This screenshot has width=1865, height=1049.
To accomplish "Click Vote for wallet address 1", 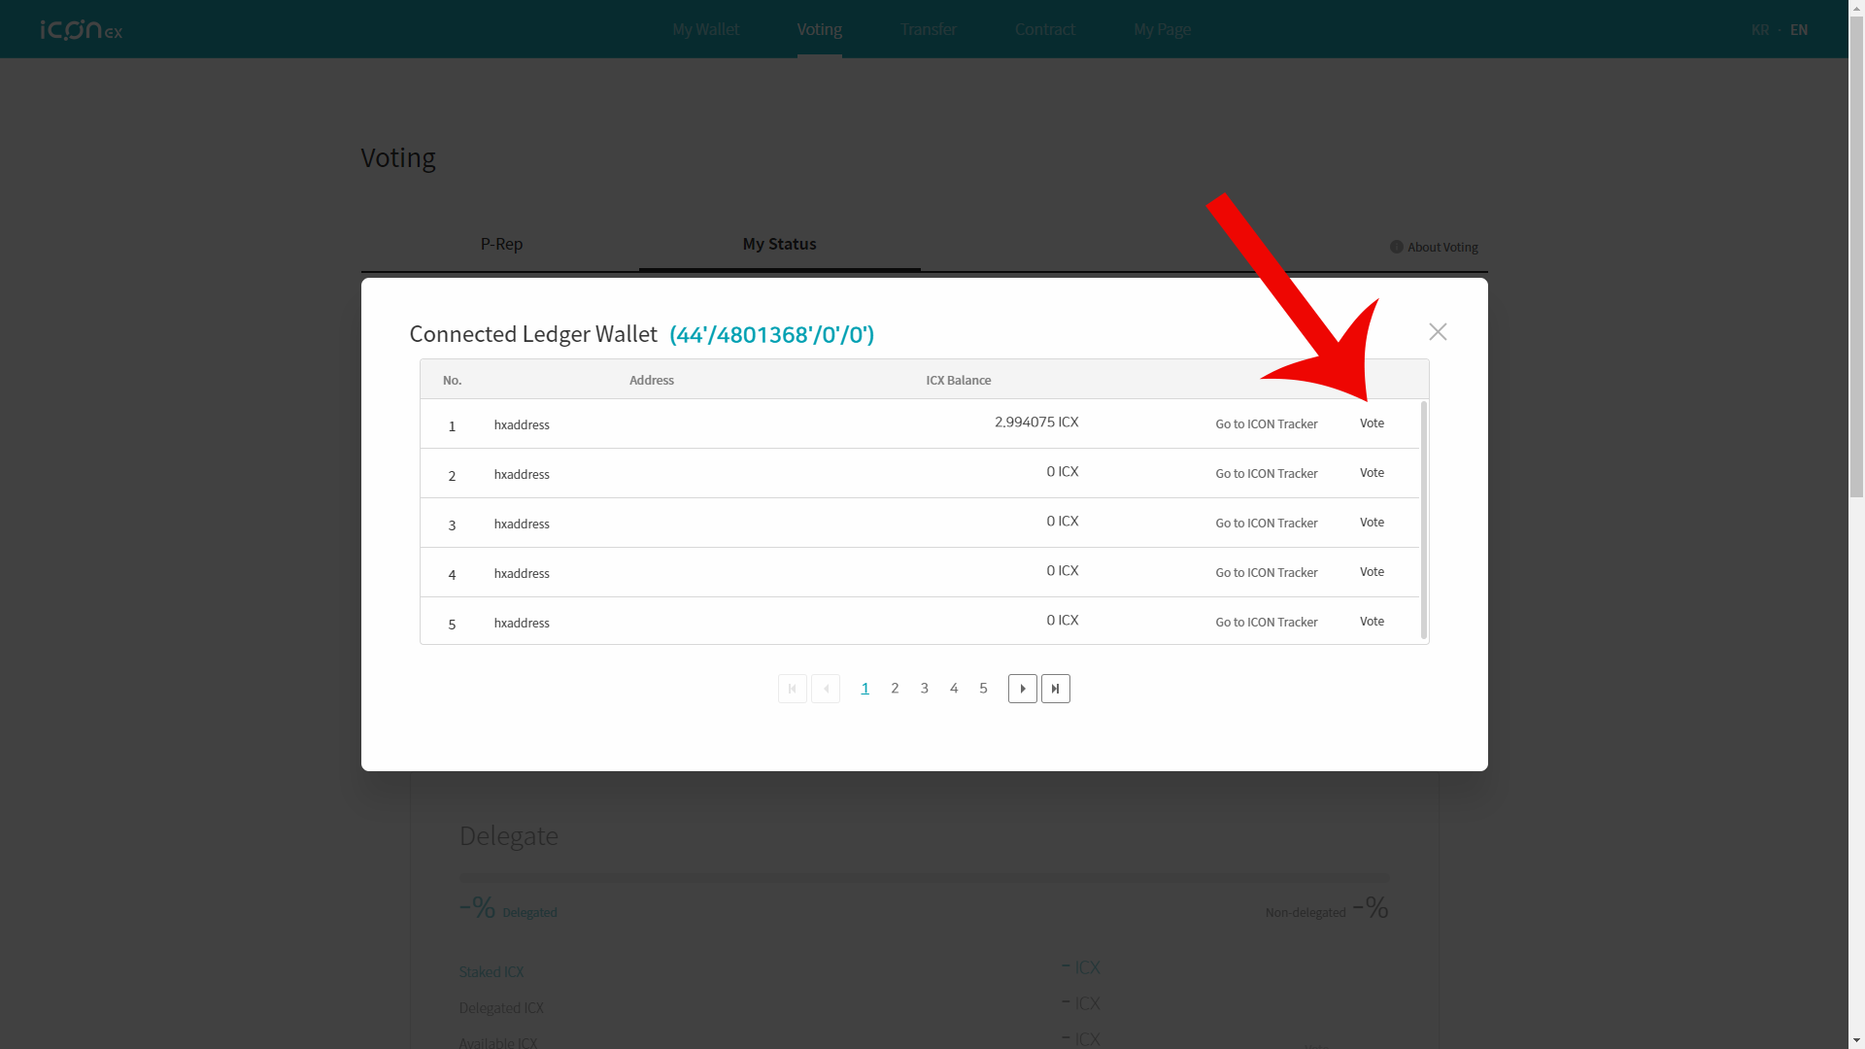I will point(1372,423).
